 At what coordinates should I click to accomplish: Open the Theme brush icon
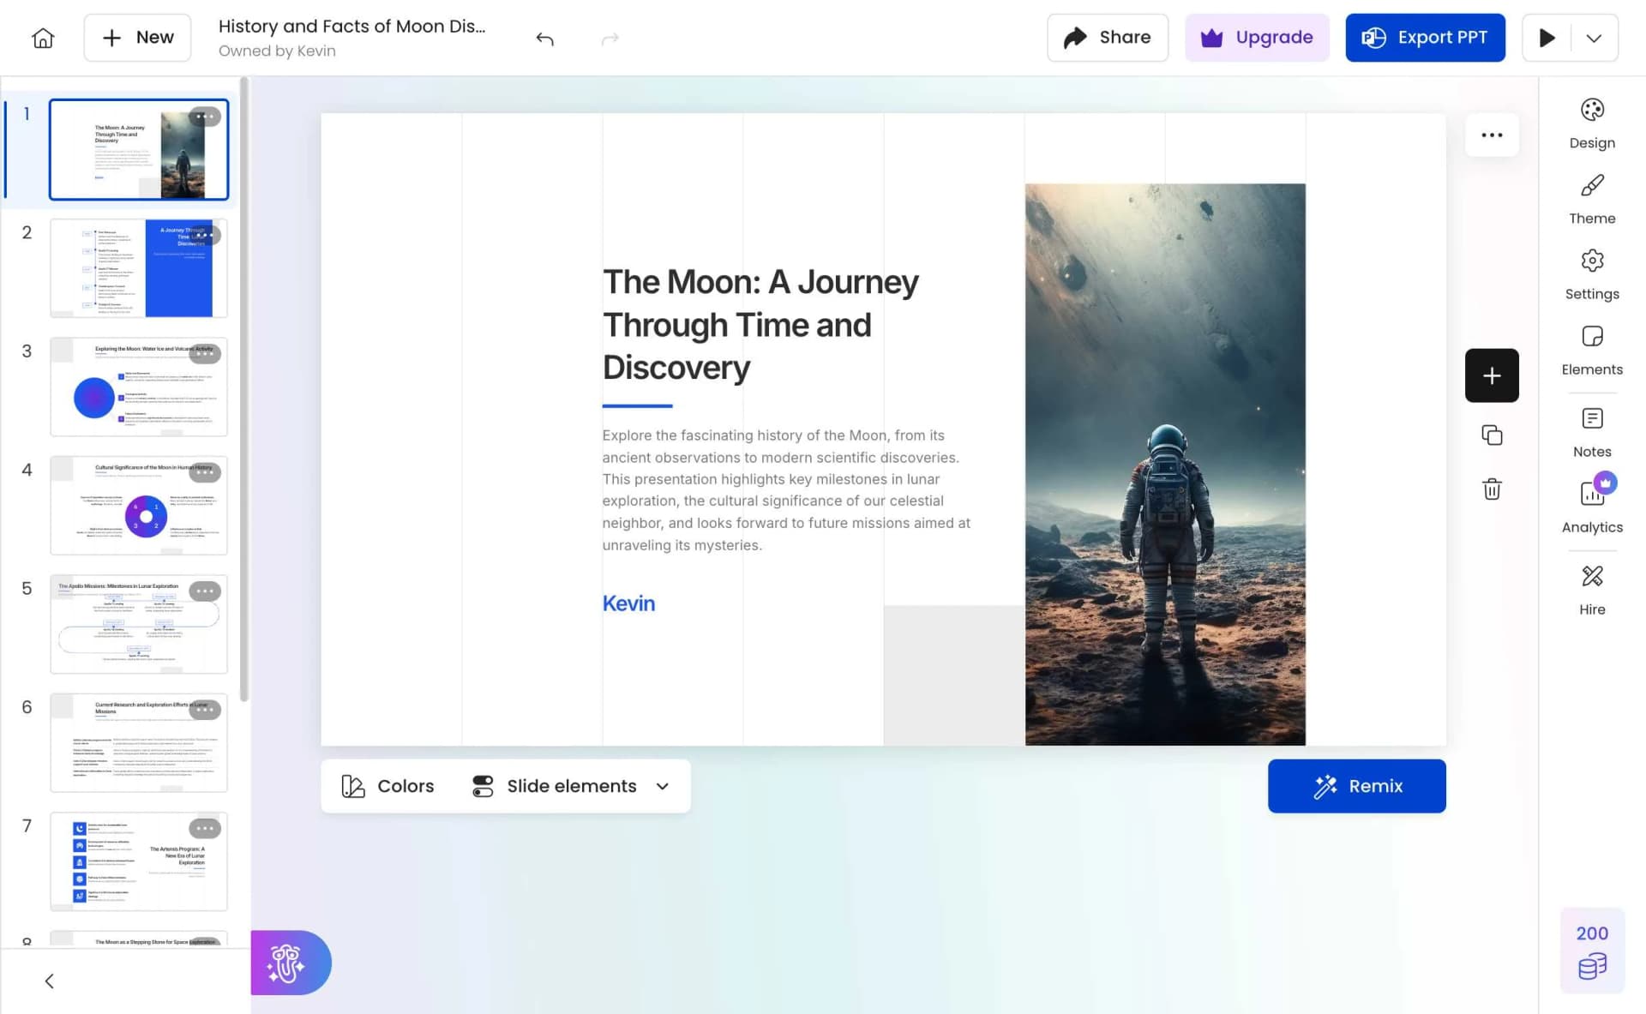pyautogui.click(x=1592, y=186)
